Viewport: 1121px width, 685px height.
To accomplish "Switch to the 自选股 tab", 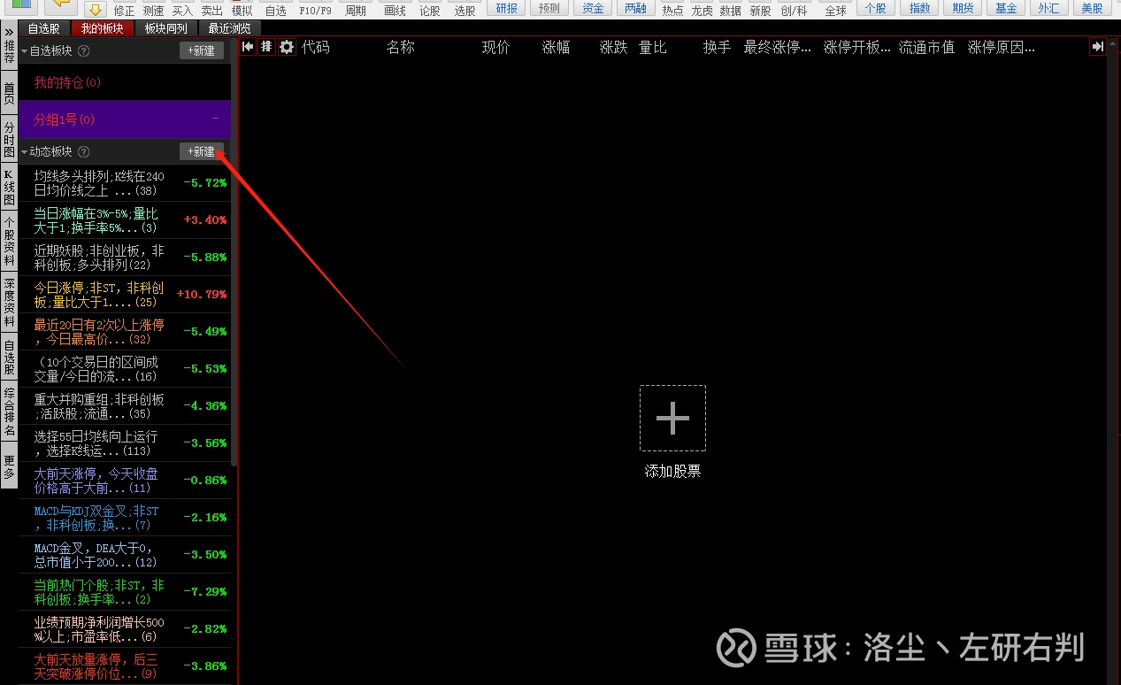I will pos(44,28).
